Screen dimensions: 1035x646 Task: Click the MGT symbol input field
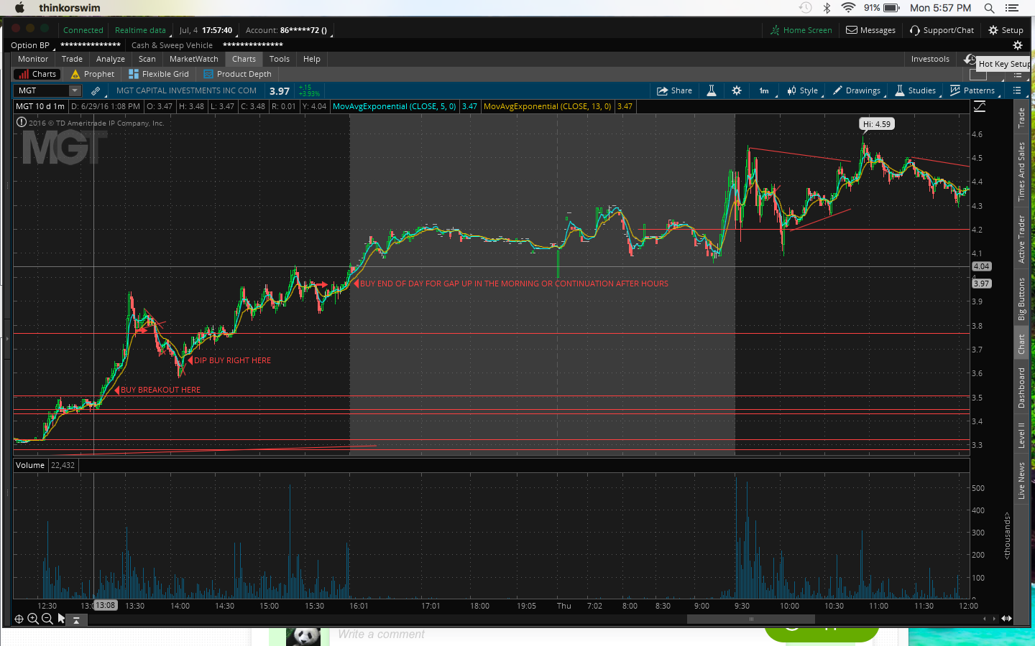pyautogui.click(x=42, y=90)
